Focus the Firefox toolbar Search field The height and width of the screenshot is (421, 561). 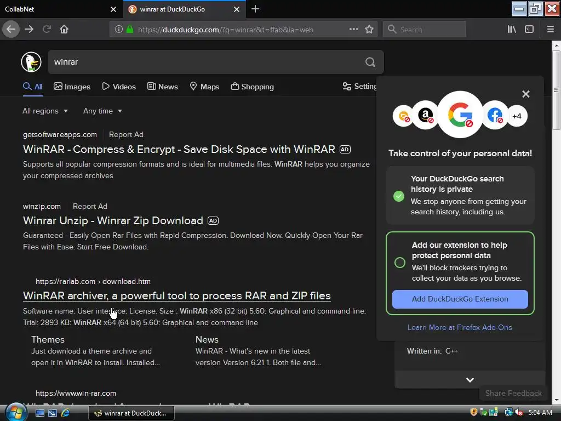click(x=425, y=30)
